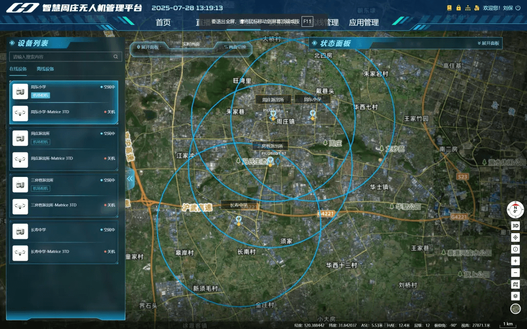Open the map info circle button
This screenshot has height=329, width=527.
[515, 249]
